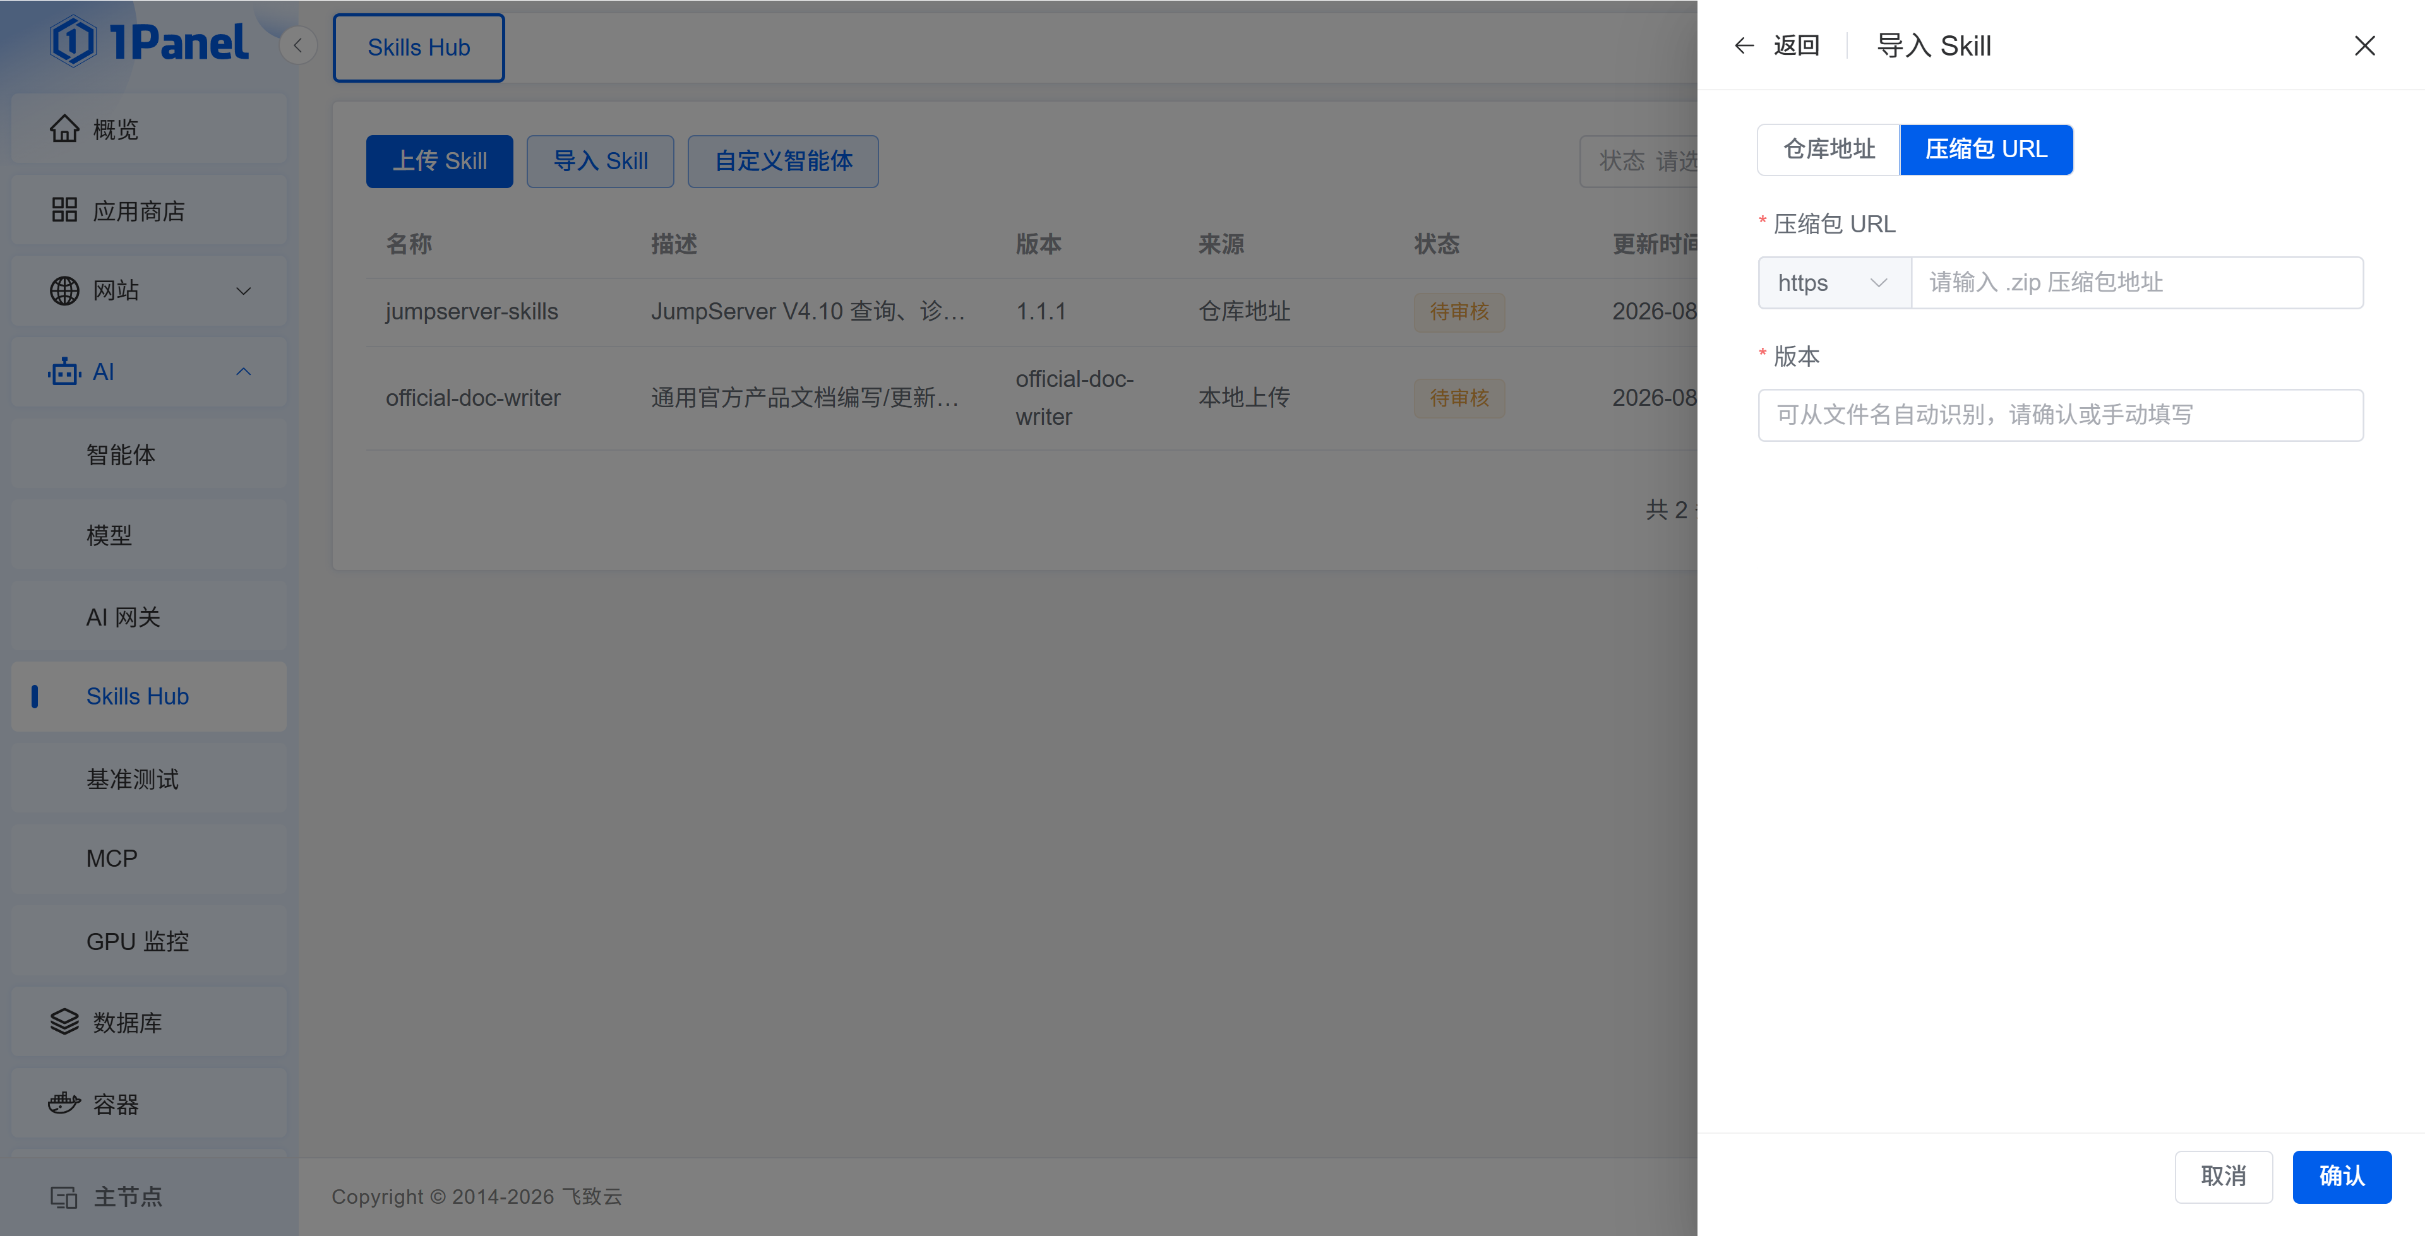Go to 模型 in the sidebar
The image size is (2425, 1236).
click(149, 536)
